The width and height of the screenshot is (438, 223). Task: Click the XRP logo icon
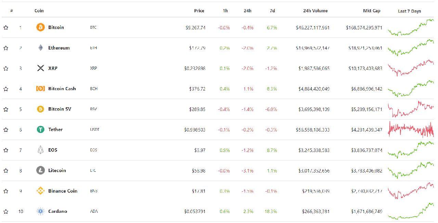pos(40,68)
